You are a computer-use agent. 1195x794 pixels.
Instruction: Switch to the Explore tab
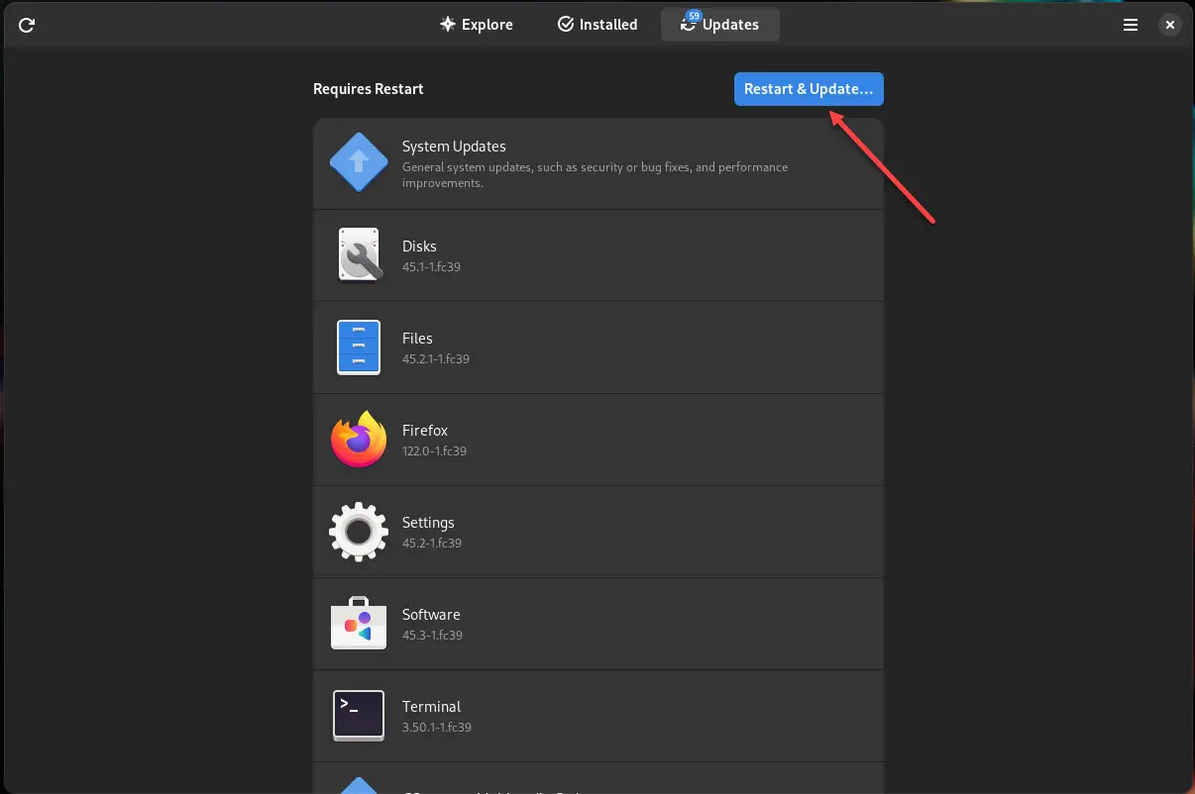tap(477, 25)
